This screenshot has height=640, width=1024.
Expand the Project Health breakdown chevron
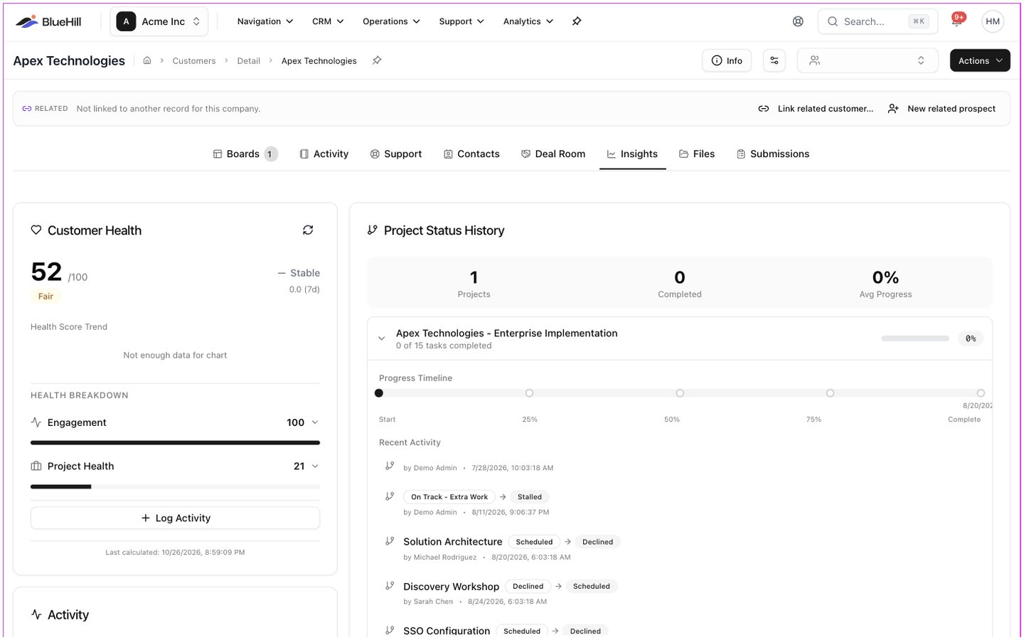(315, 466)
